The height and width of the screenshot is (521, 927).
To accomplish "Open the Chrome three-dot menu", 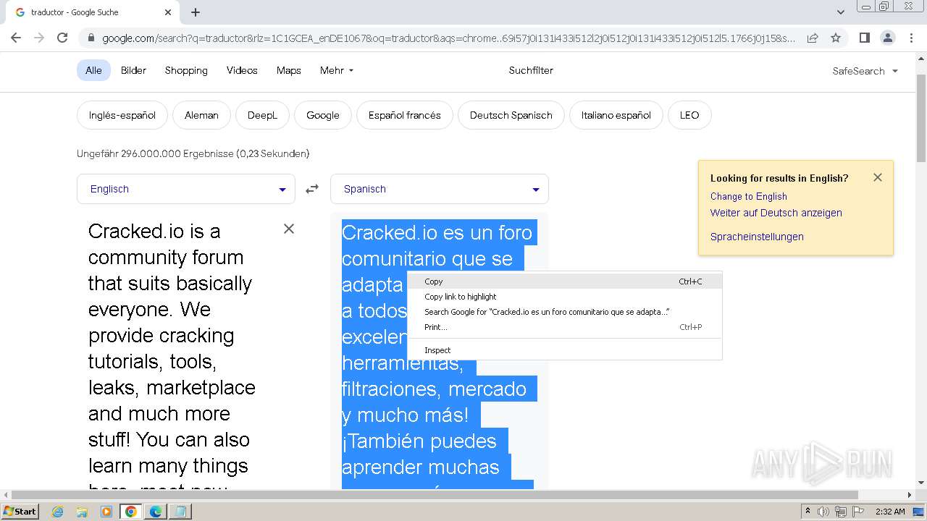I will coord(911,38).
